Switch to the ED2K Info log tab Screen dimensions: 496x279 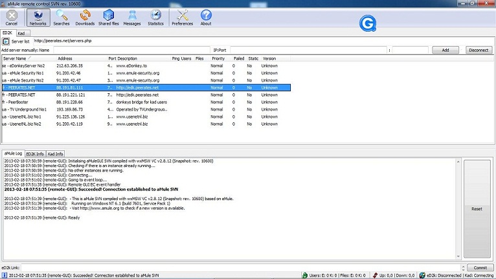click(34, 154)
